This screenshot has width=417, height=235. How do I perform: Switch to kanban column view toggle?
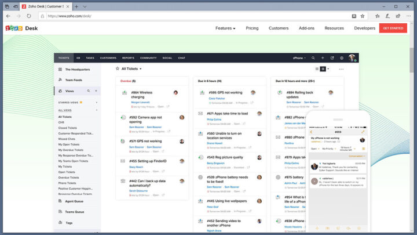tap(323, 69)
